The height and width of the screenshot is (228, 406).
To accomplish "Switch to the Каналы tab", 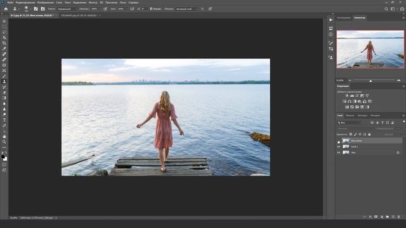I will (x=350, y=115).
